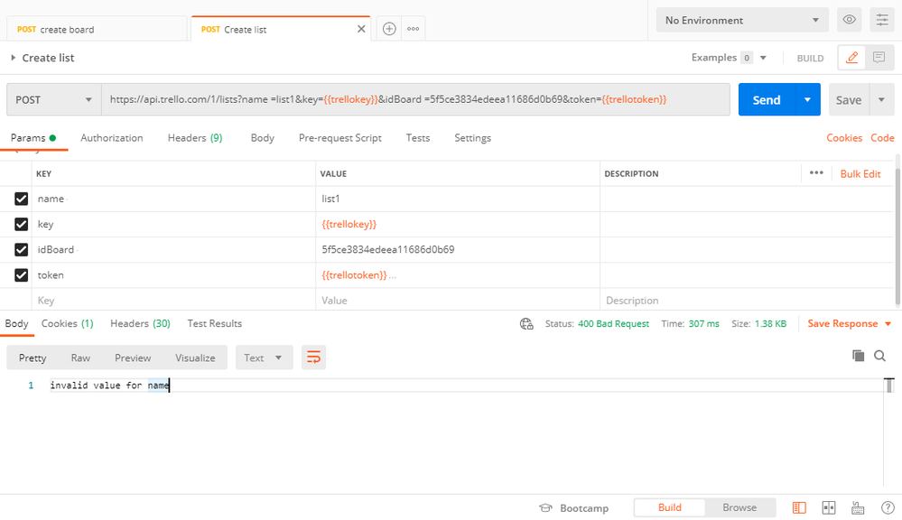Open a new request tab with plus icon
Image resolution: width=902 pixels, height=520 pixels.
389,29
